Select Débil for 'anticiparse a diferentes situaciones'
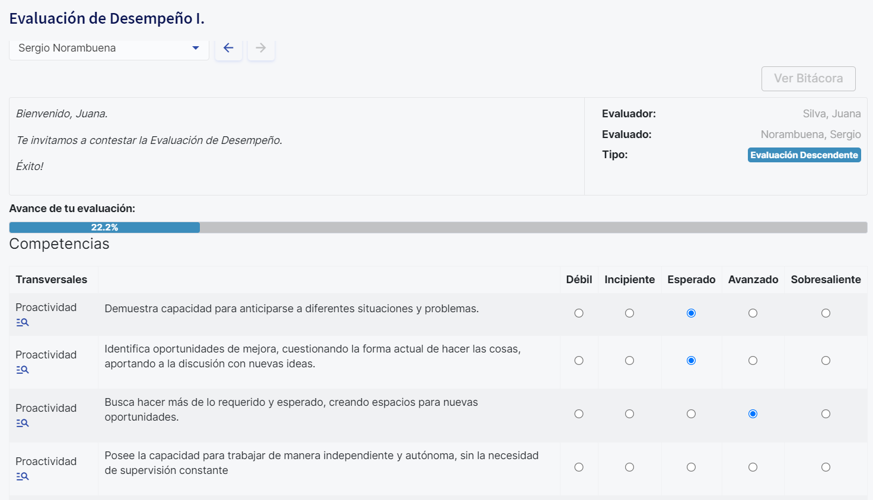 click(579, 313)
